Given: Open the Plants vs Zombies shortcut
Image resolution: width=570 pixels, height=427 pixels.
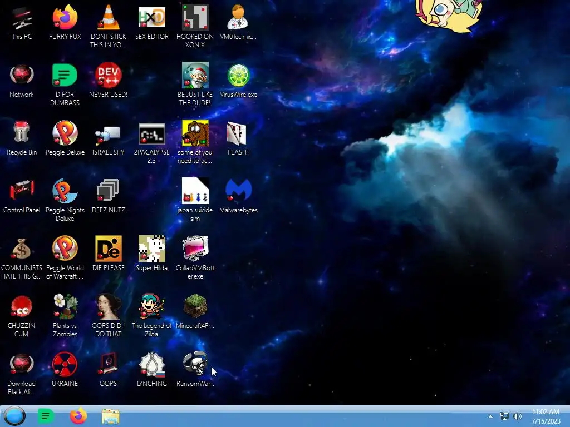Looking at the screenshot, I should pos(65,316).
